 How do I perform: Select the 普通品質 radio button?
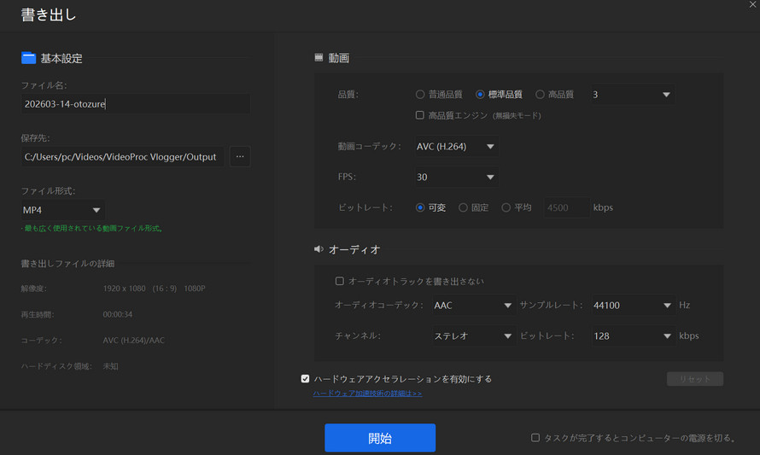point(420,95)
